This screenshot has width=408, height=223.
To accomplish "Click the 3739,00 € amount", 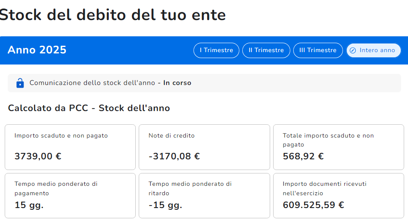I will [x=38, y=156].
